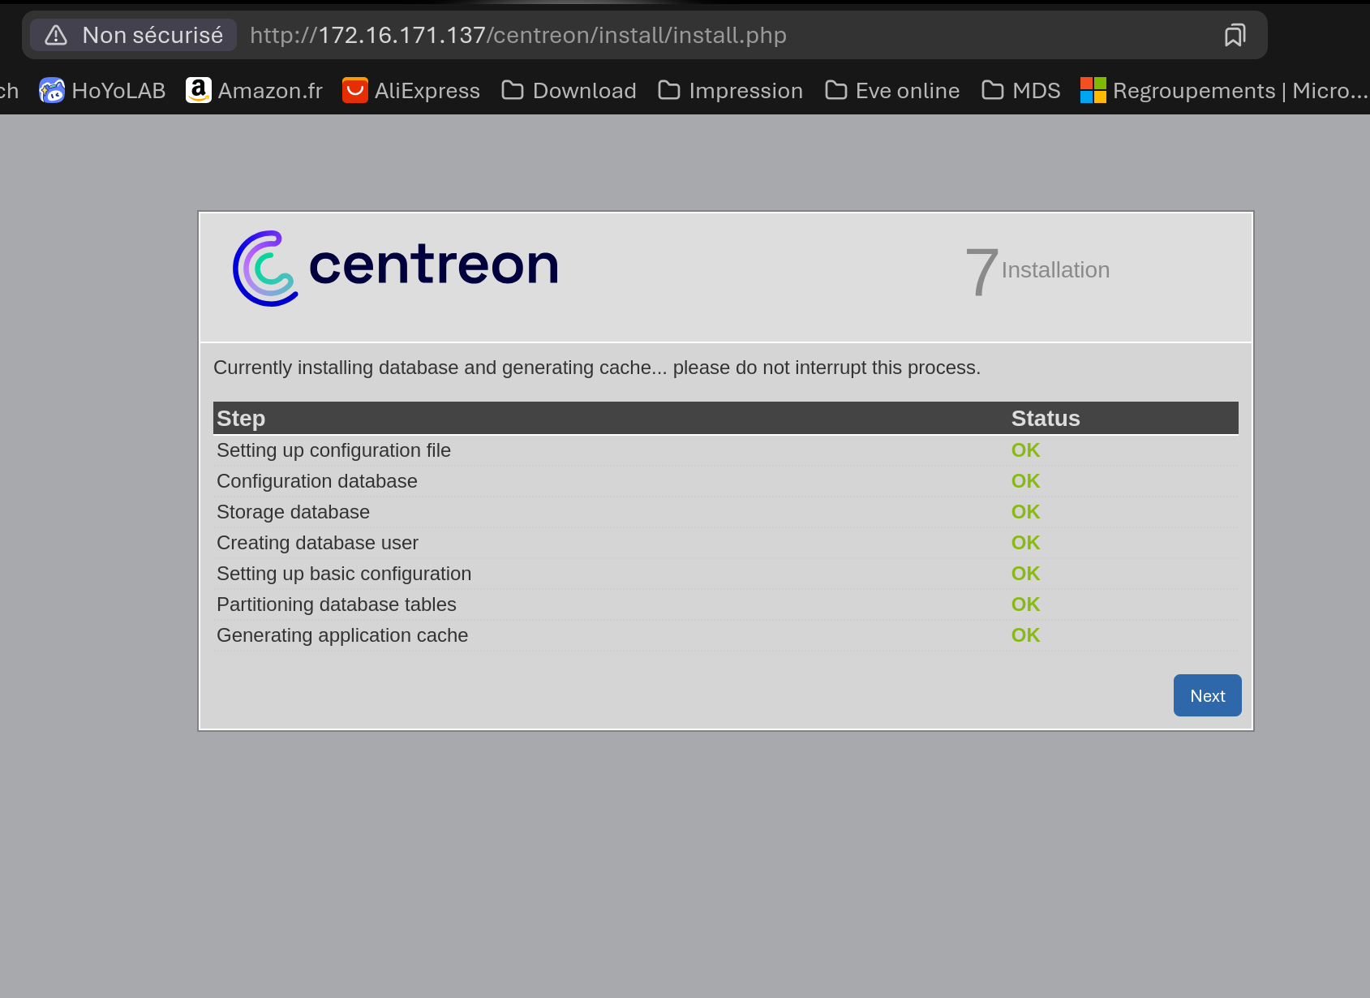Click the Next button
This screenshot has height=998, width=1370.
click(x=1207, y=695)
